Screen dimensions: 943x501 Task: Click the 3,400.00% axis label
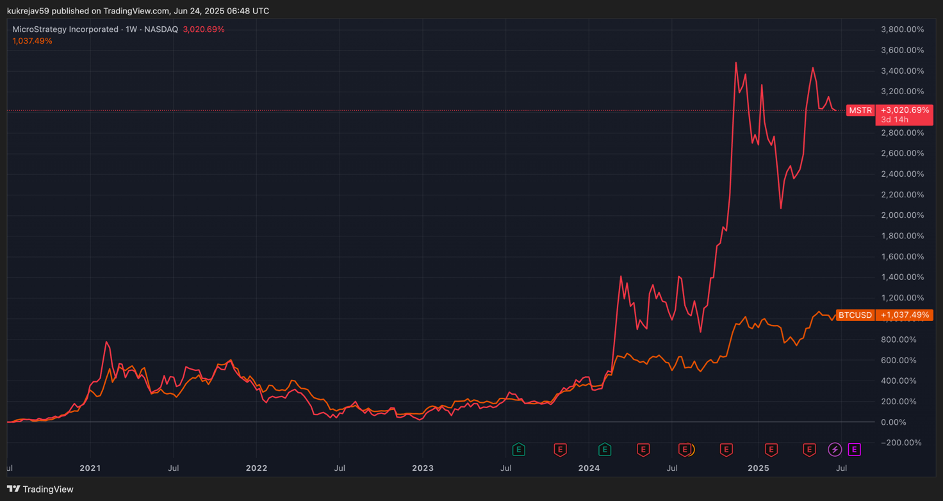click(x=903, y=71)
